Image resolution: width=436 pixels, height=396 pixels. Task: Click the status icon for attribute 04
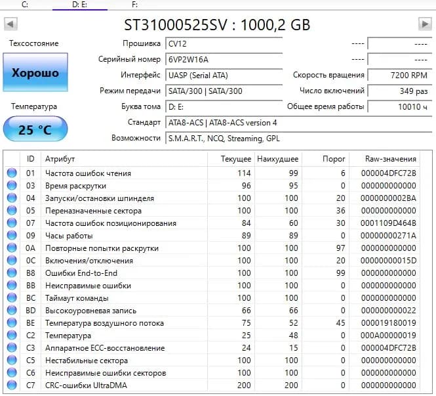(12, 198)
